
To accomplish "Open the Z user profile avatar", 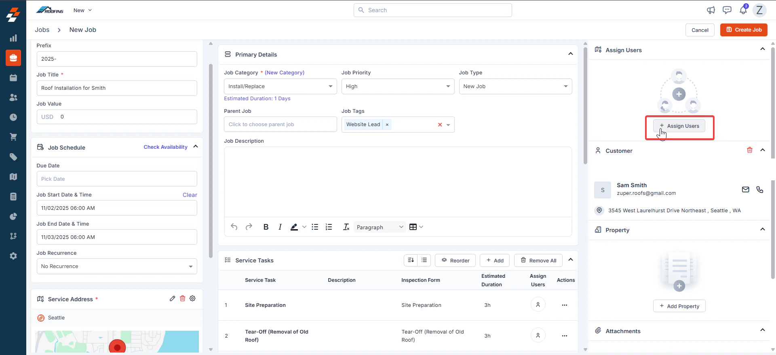I will (x=759, y=10).
